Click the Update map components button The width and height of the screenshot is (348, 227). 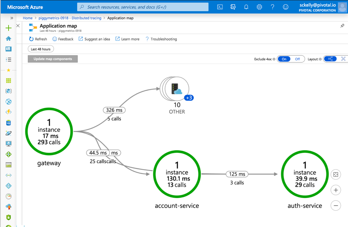click(x=53, y=59)
